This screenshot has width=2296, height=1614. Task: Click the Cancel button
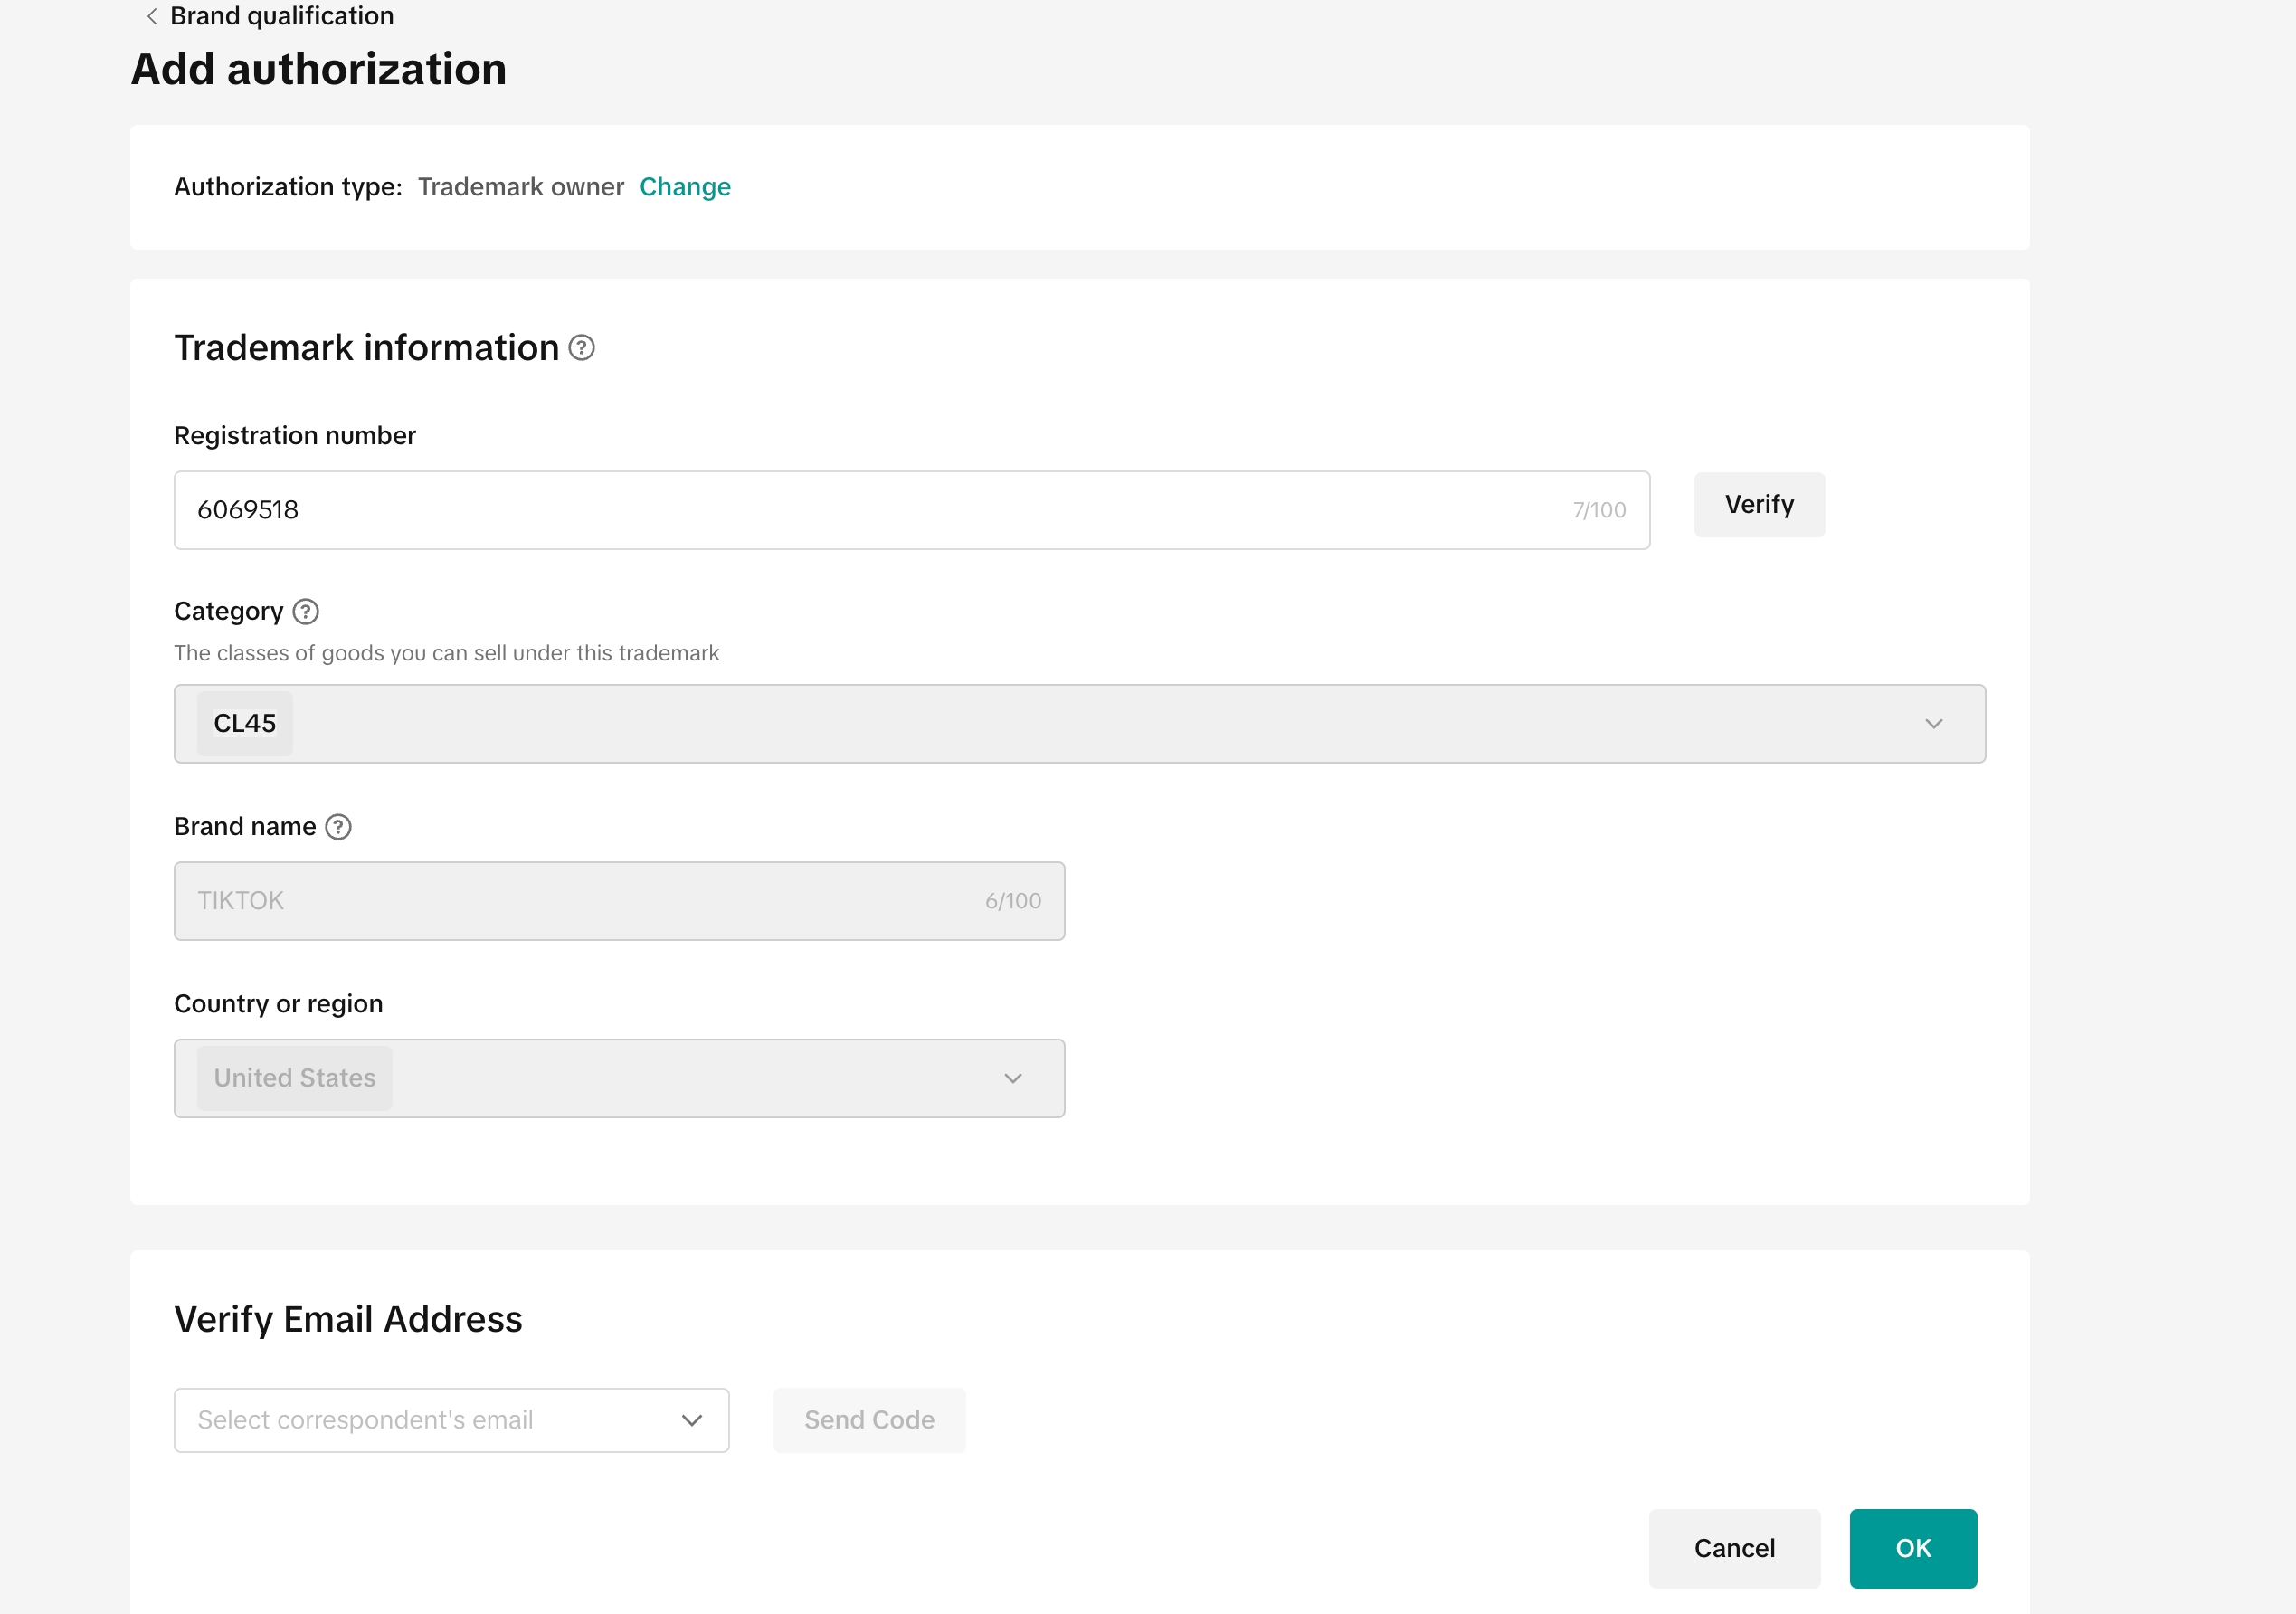click(x=1734, y=1548)
